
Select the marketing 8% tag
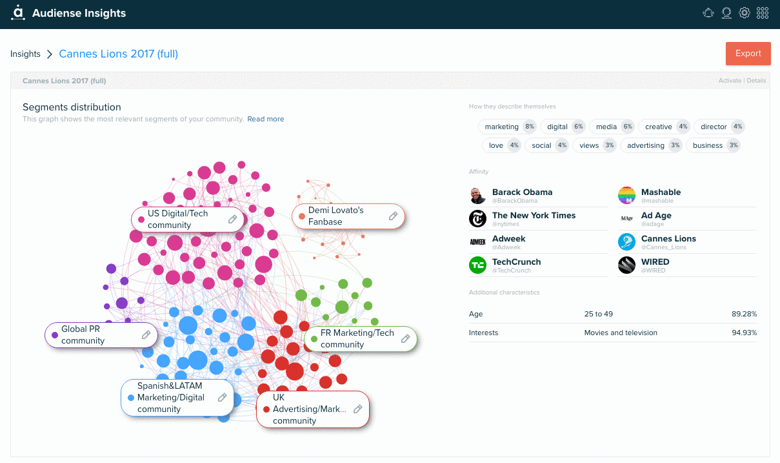point(508,127)
